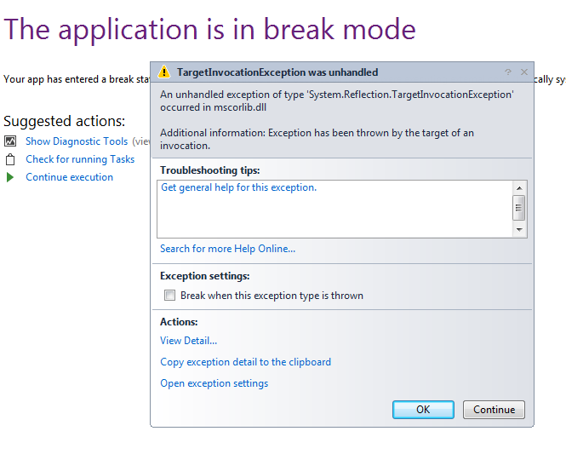This screenshot has width=566, height=460.
Task: Open Show Diagnostic Tools link
Action: (x=77, y=141)
